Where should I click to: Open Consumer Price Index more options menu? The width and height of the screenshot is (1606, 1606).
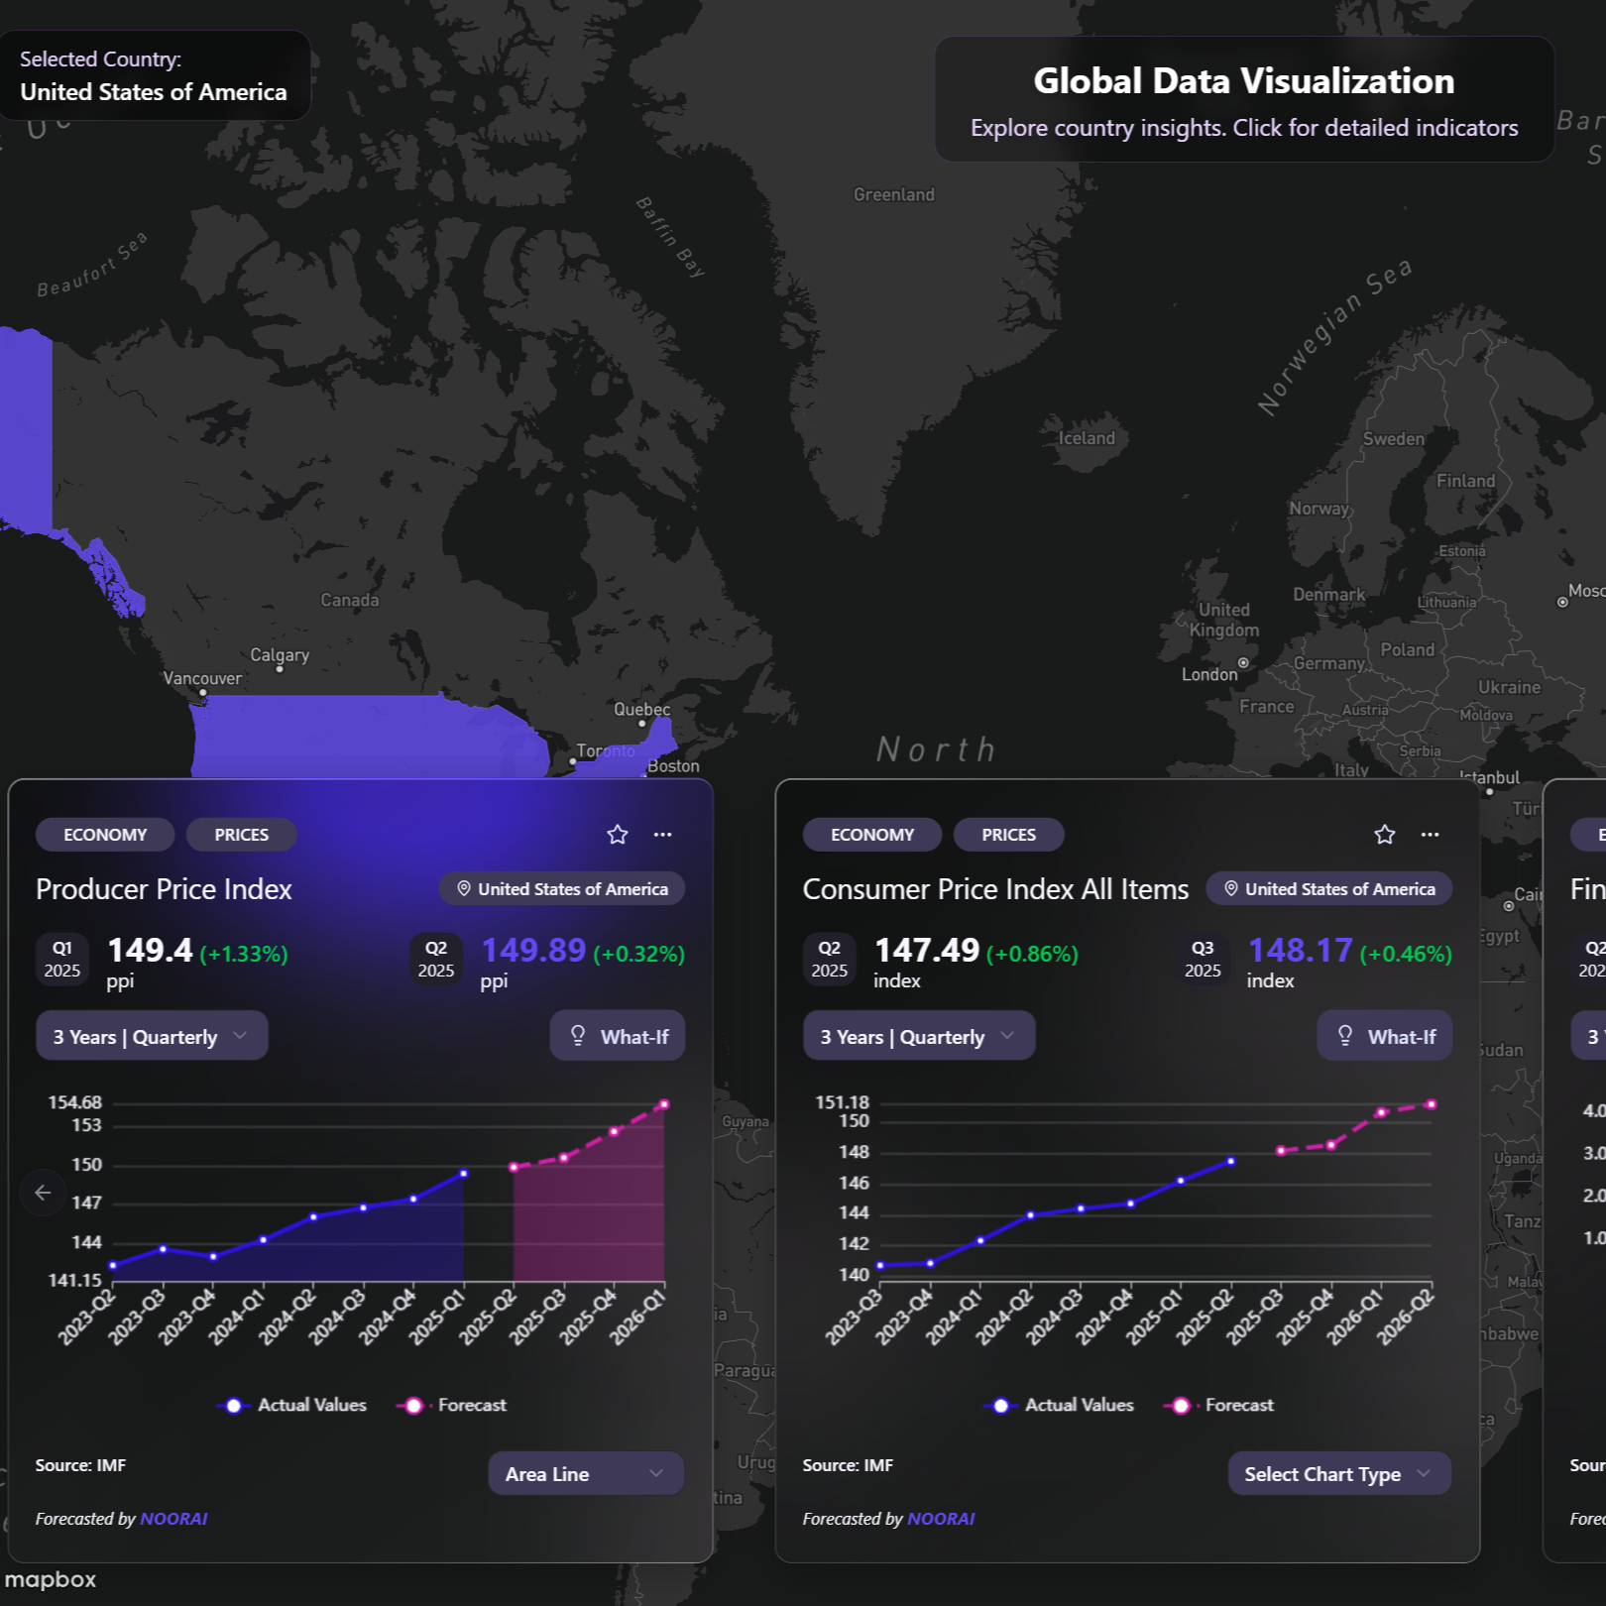(x=1431, y=835)
